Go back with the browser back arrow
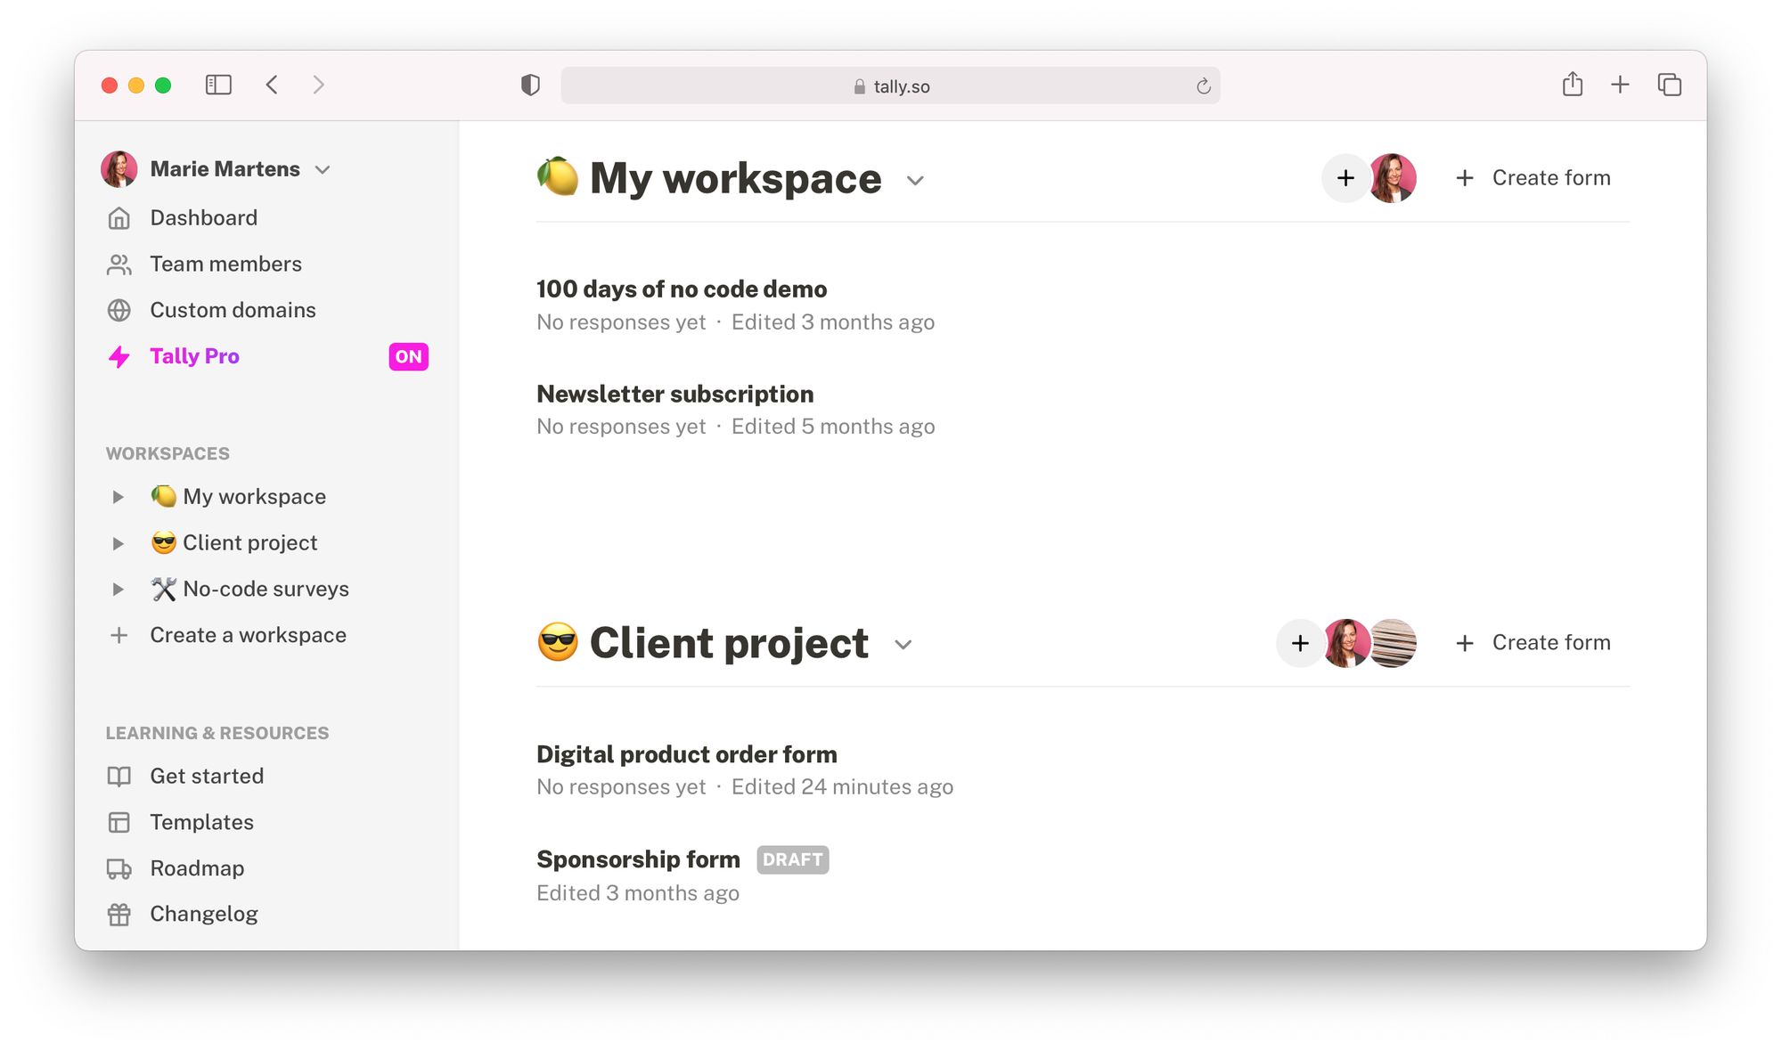The height and width of the screenshot is (1050, 1782). pos(273,85)
